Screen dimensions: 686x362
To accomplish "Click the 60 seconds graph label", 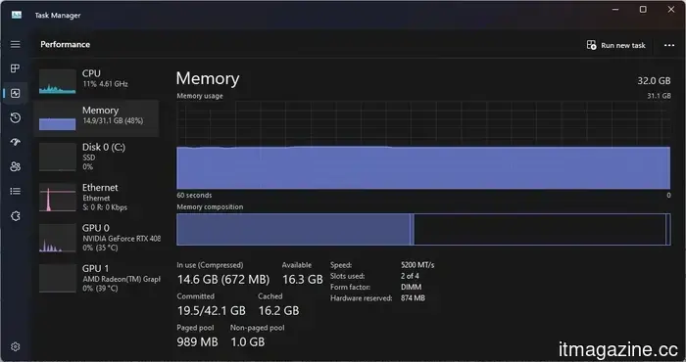I will point(194,196).
